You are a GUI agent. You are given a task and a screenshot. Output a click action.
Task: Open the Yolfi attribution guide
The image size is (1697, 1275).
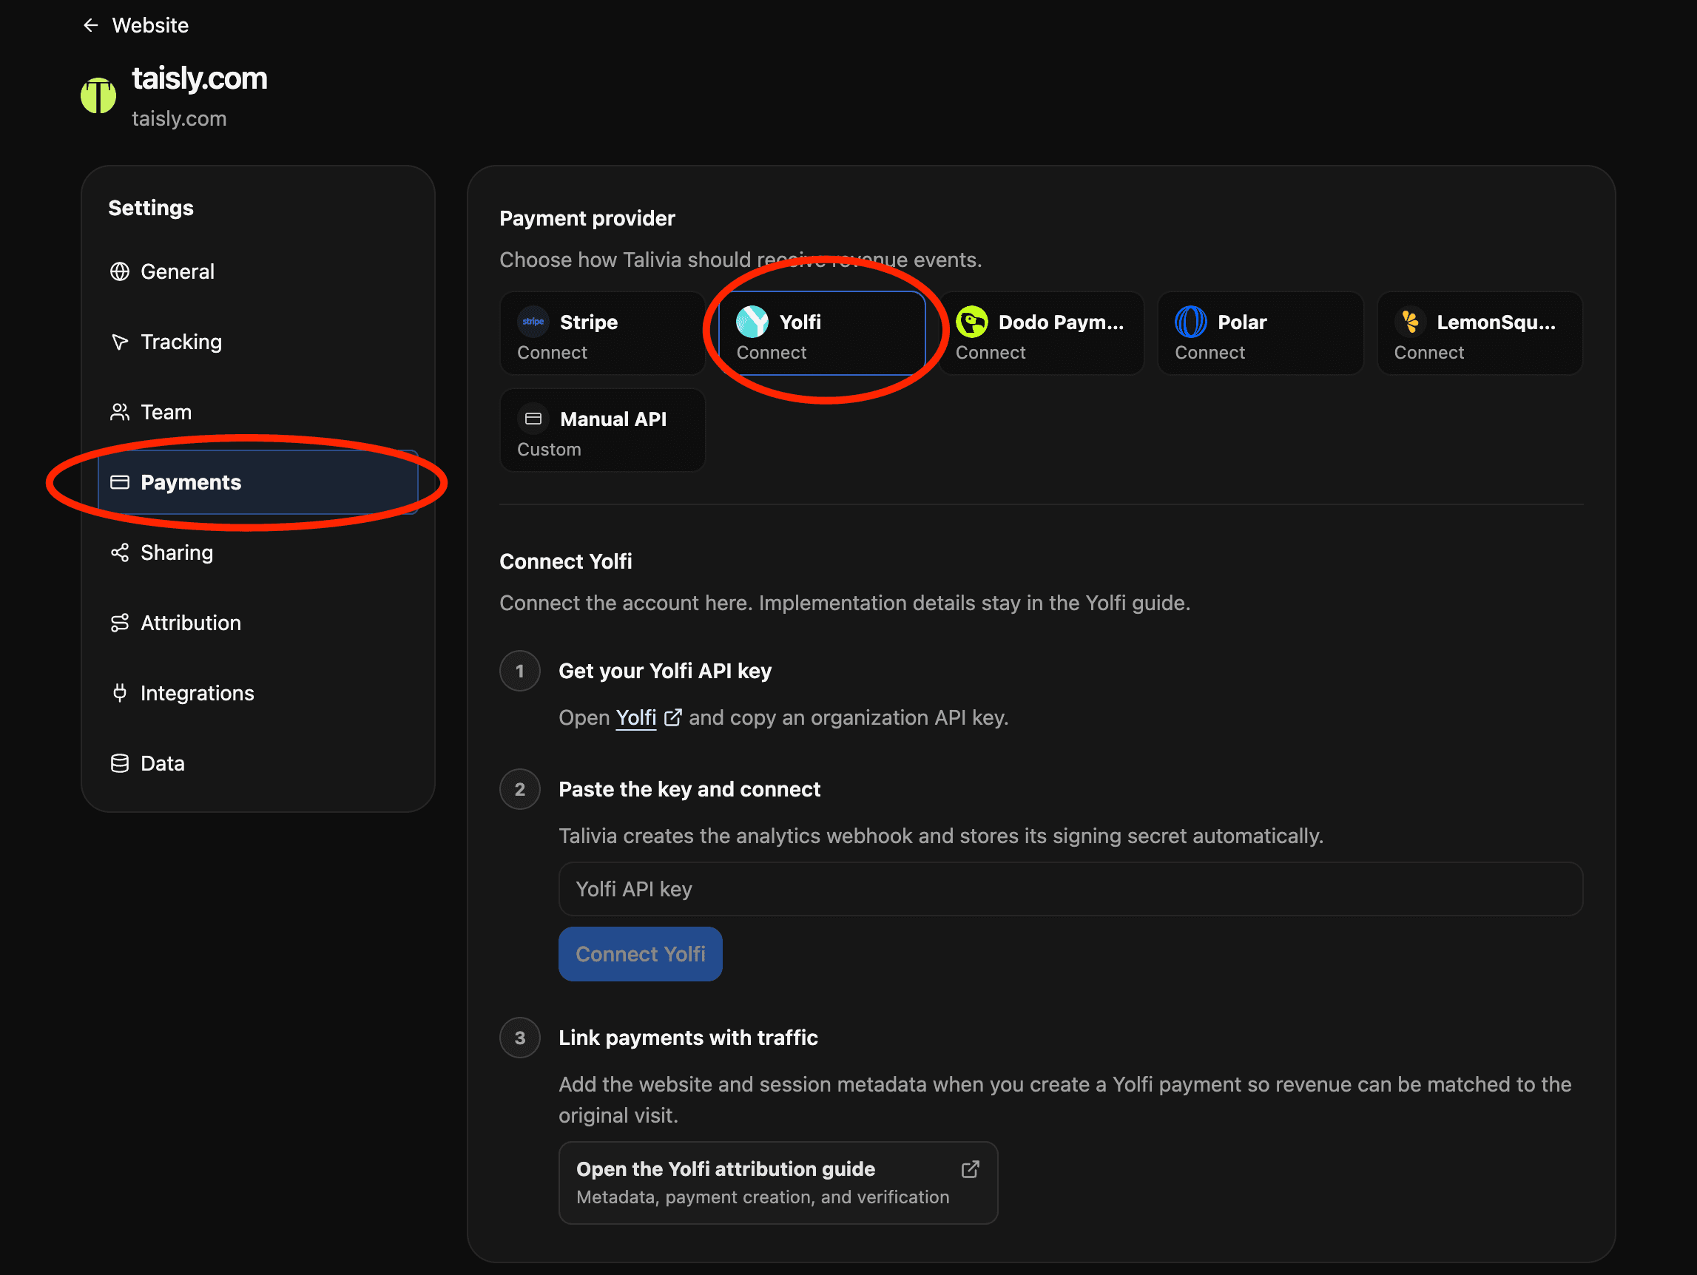click(778, 1183)
